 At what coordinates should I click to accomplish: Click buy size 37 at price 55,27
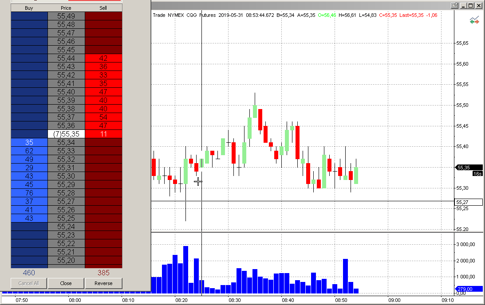click(x=29, y=201)
